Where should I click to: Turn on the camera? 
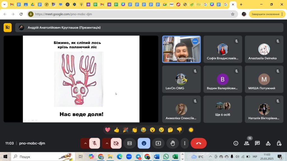click(116, 143)
